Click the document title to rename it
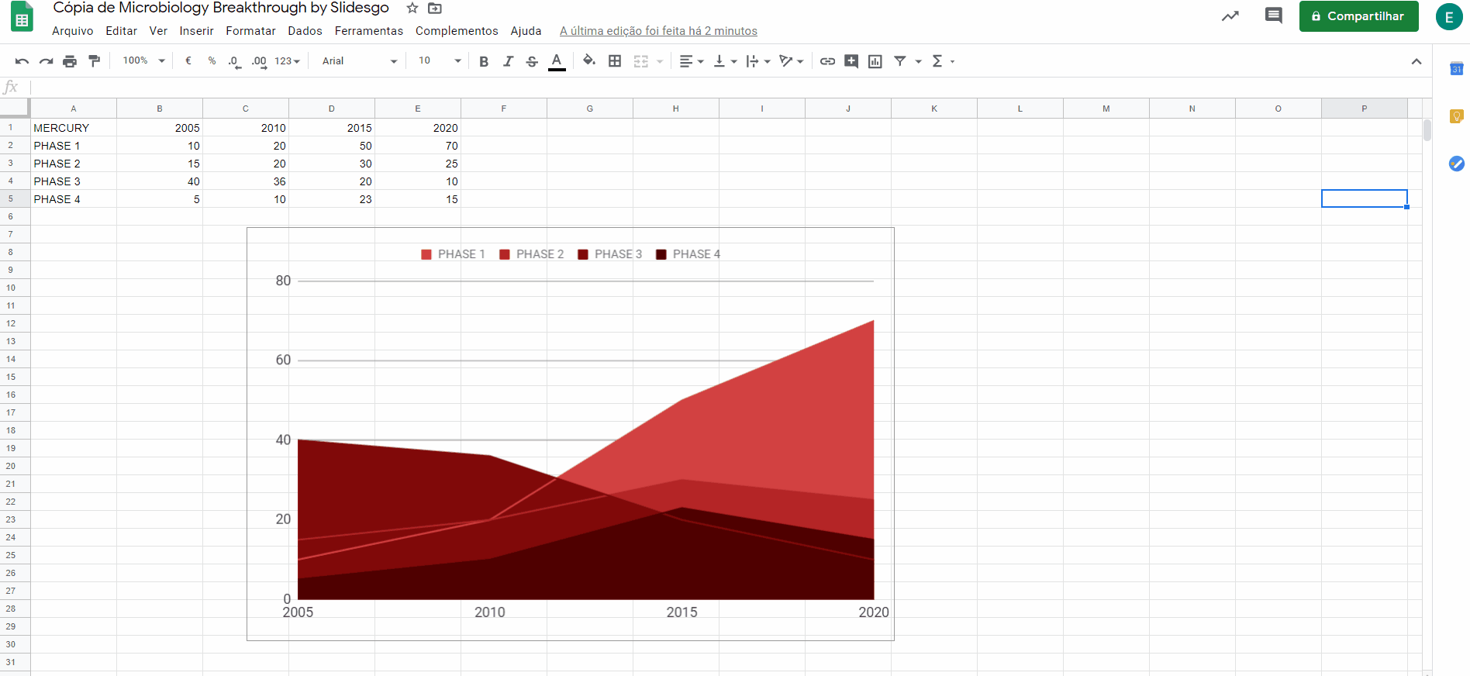The image size is (1470, 676). 221,9
